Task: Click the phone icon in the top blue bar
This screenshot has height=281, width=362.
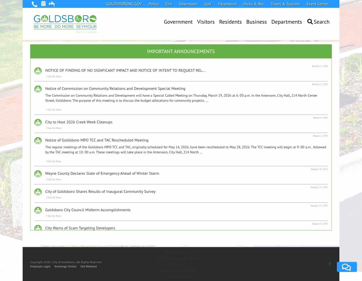Action: [34, 4]
